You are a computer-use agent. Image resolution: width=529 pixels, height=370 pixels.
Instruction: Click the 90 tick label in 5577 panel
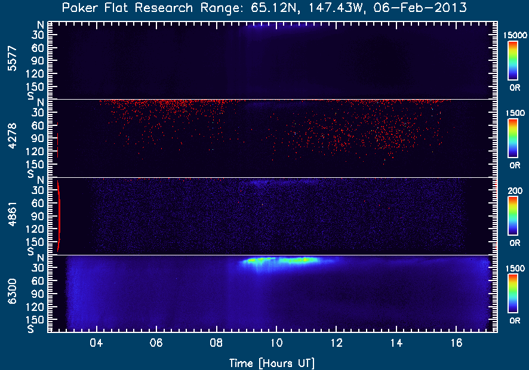click(38, 61)
